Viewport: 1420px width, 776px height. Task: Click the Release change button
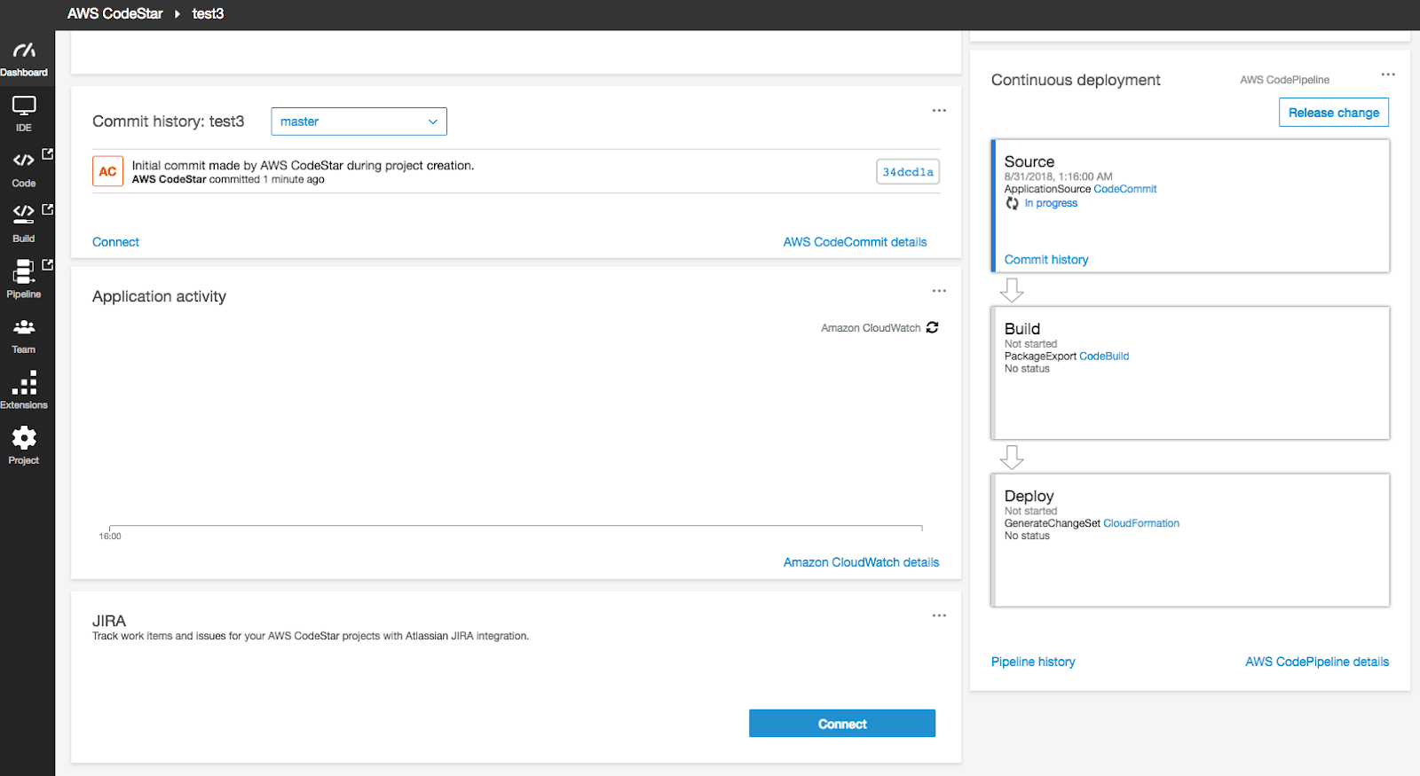(x=1333, y=113)
